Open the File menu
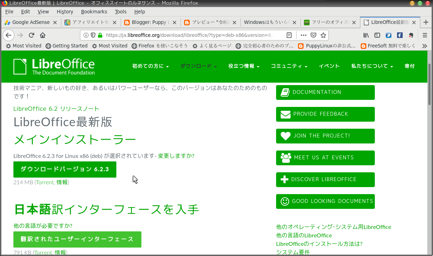Viewport: 433px width, 256px height. [x=9, y=12]
